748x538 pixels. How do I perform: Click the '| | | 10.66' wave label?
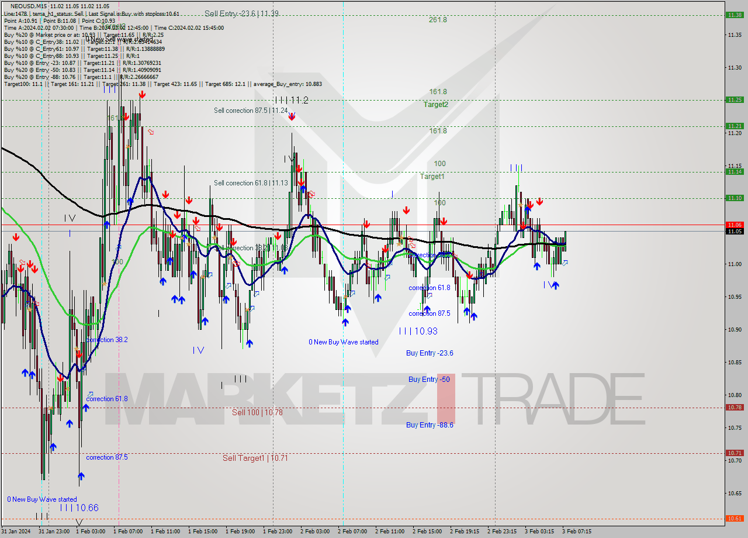point(79,508)
